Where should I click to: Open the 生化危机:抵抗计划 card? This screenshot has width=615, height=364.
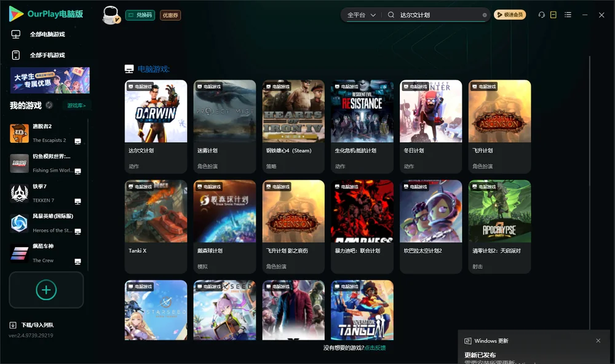tap(362, 126)
